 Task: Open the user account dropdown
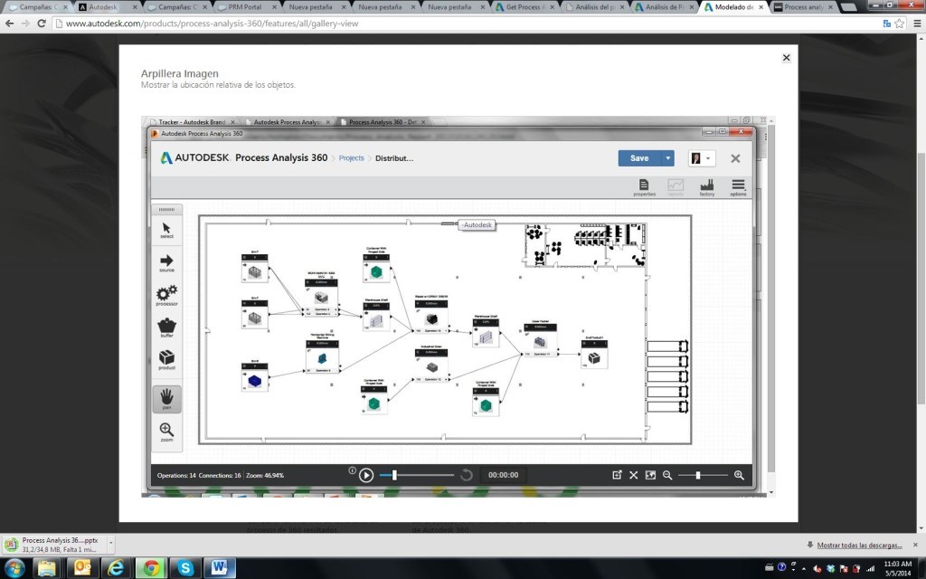click(x=707, y=158)
